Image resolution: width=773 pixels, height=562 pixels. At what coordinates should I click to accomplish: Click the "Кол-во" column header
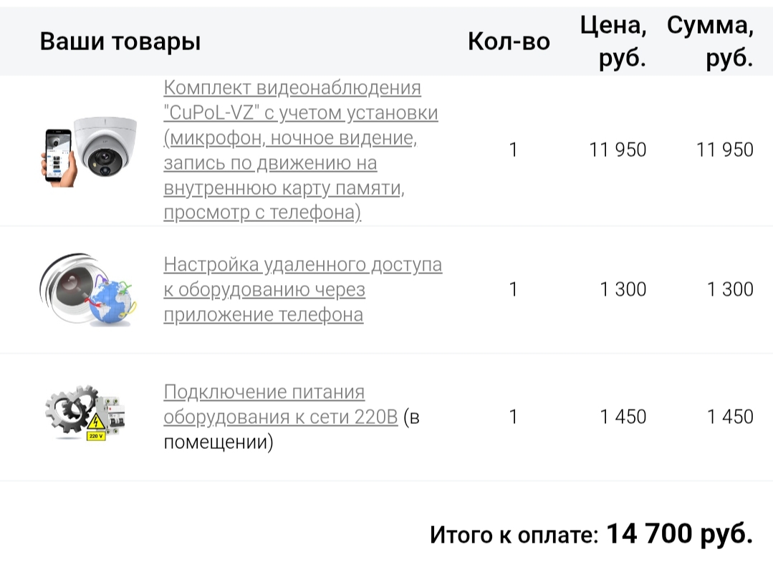[509, 42]
